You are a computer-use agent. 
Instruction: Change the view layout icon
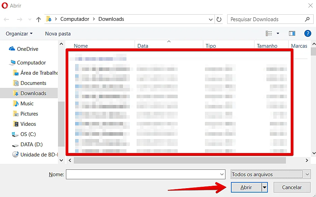(x=269, y=33)
